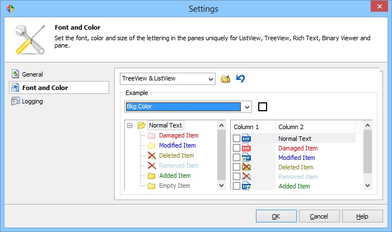Enable the Modified Item list checkbox
The image size is (392, 232).
236,158
